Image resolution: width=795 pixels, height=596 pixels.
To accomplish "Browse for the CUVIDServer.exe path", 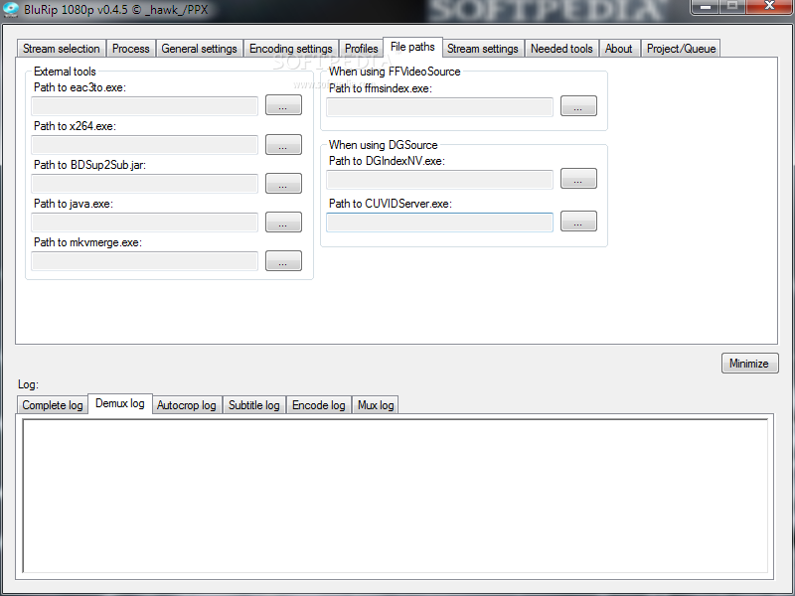I will tap(578, 221).
